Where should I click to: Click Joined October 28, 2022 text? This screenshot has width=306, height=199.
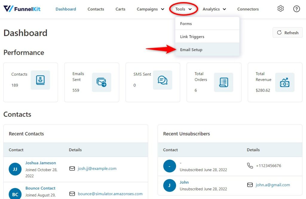pos(41,173)
